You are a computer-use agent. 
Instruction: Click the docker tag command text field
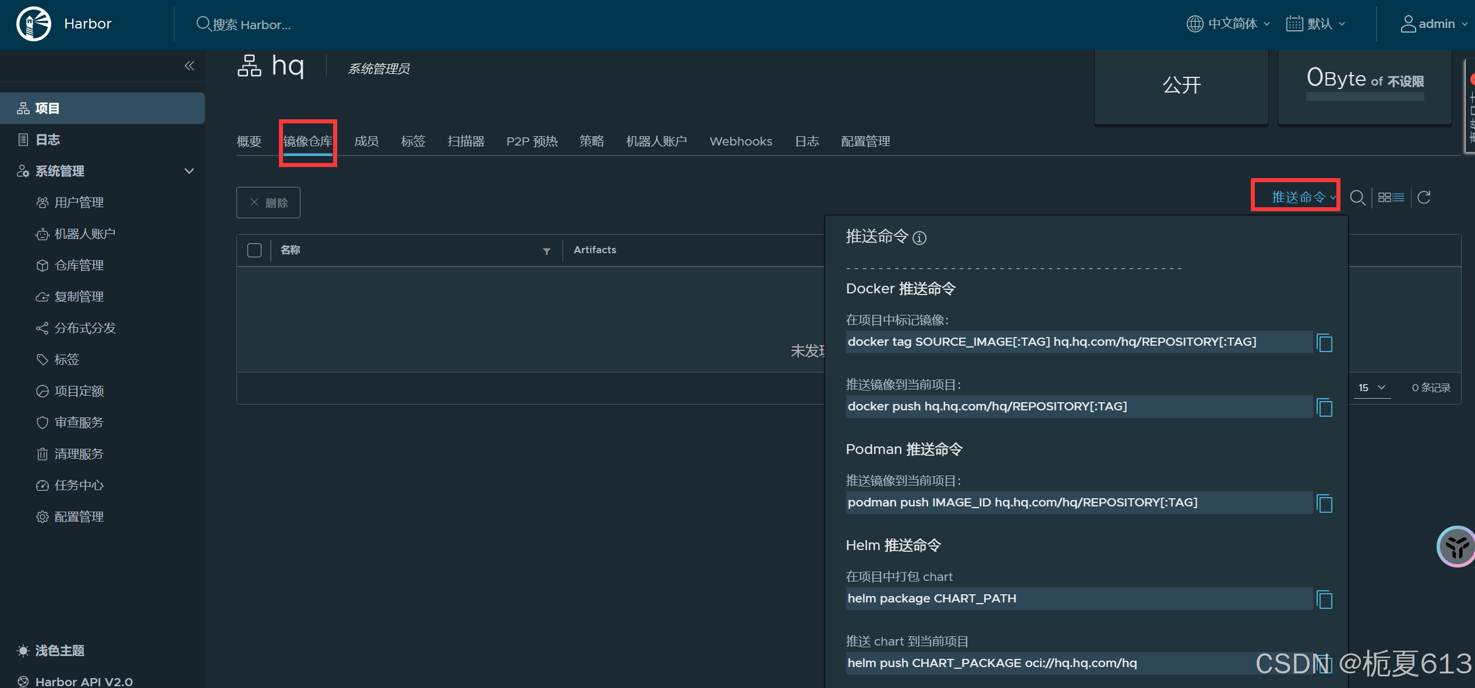[x=1078, y=342]
